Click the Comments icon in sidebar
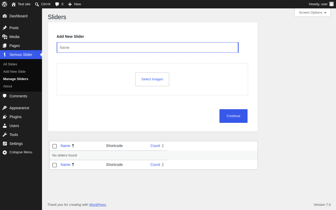 click(x=5, y=96)
